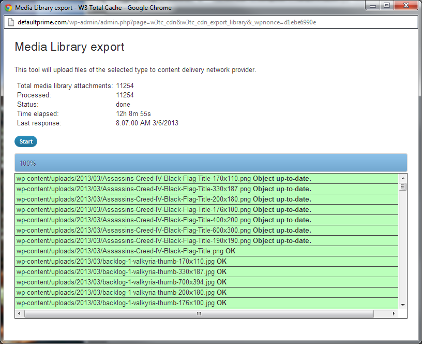422x344 pixels.
Task: Click the horizontal scroll left arrow
Action: tap(19, 313)
